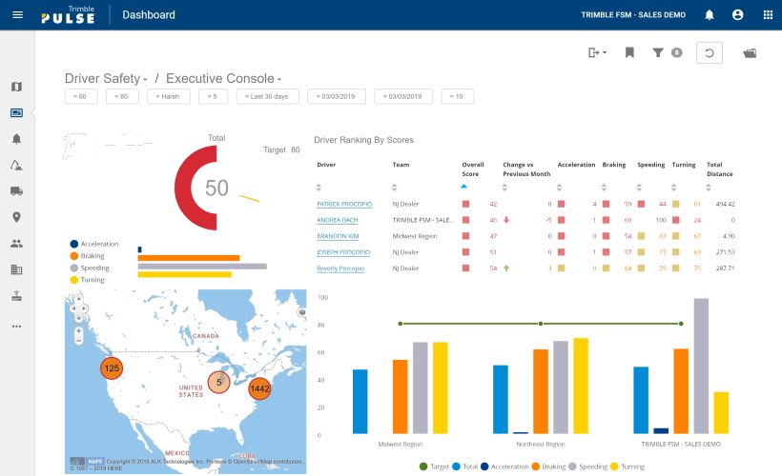782x476 pixels.
Task: Open the map layers icon
Action: (x=301, y=312)
